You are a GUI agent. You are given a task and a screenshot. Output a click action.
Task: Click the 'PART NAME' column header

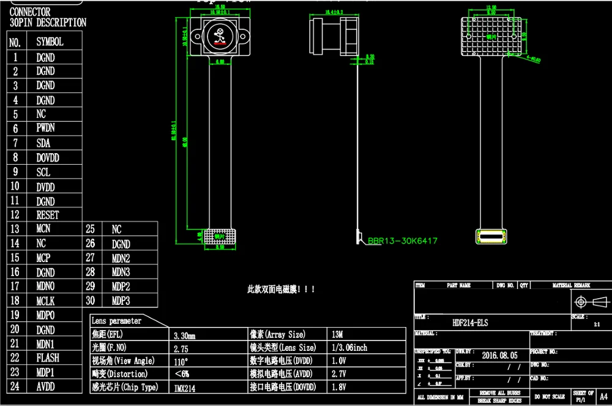458,285
